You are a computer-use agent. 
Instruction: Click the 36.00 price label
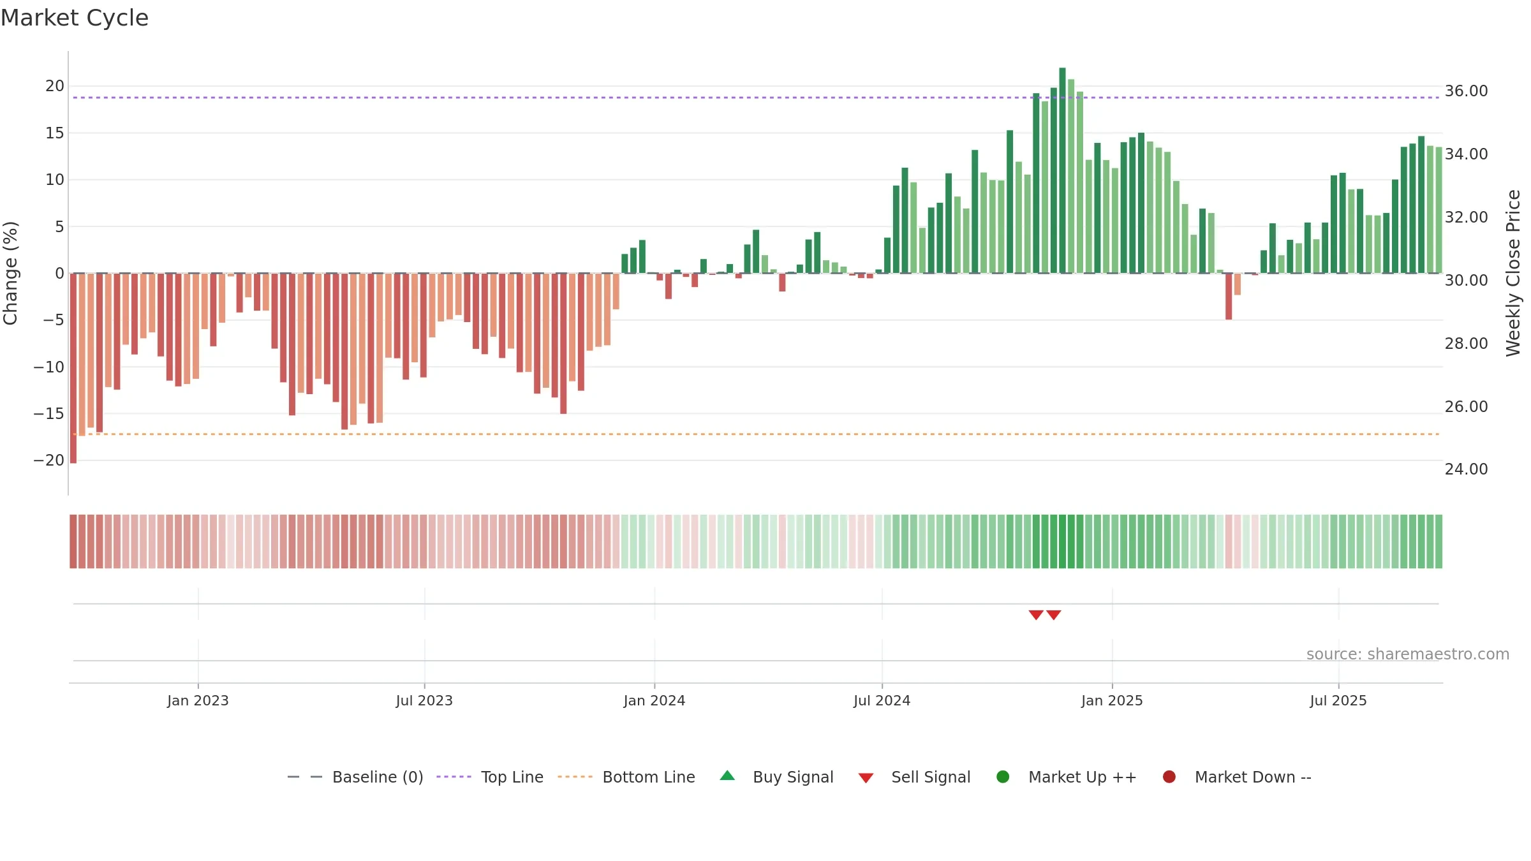(1466, 91)
